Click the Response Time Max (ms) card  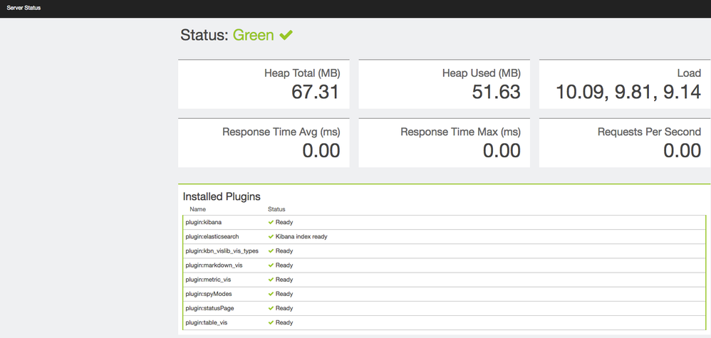[444, 142]
